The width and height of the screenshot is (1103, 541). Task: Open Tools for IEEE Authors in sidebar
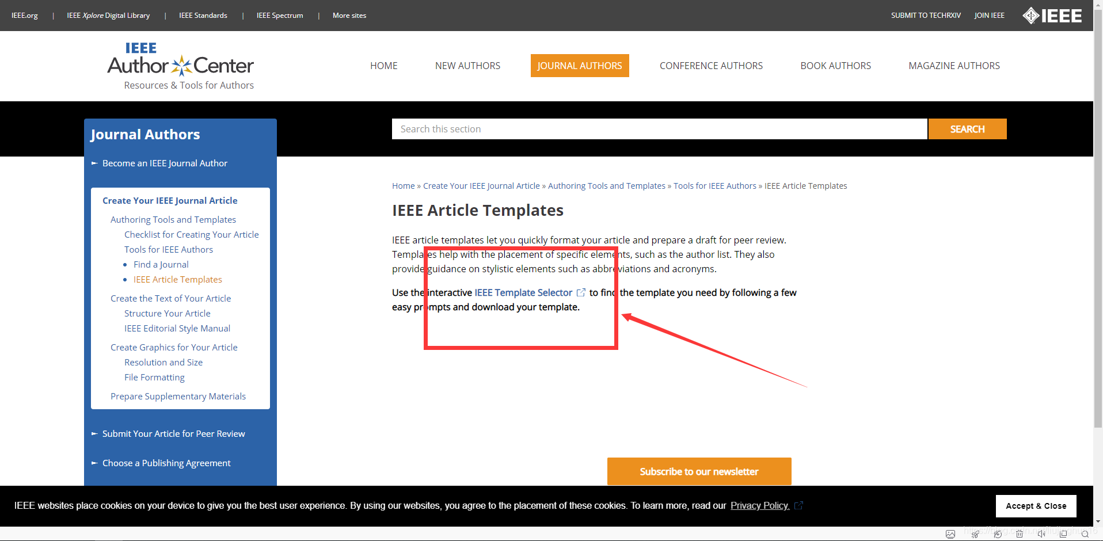pyautogui.click(x=169, y=250)
